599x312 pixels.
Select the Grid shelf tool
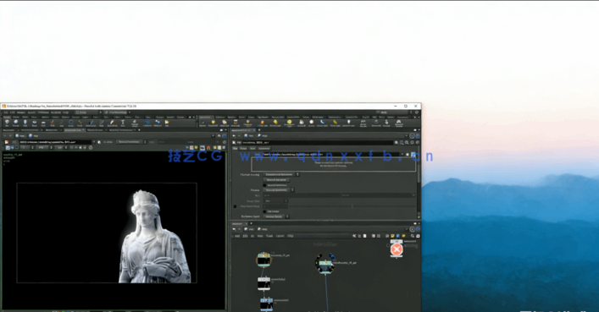tap(43, 123)
